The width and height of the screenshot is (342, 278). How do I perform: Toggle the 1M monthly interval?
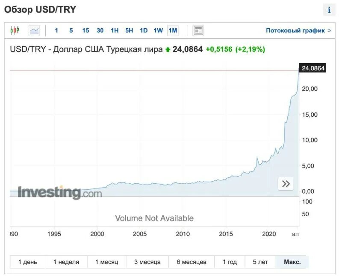(173, 30)
